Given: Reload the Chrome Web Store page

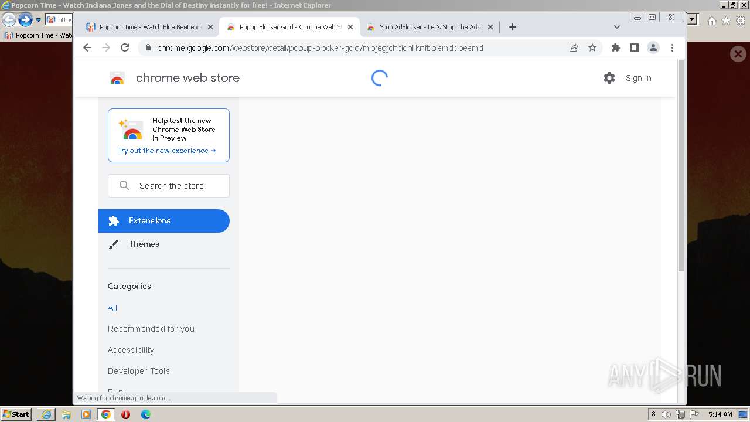Looking at the screenshot, I should 125,48.
